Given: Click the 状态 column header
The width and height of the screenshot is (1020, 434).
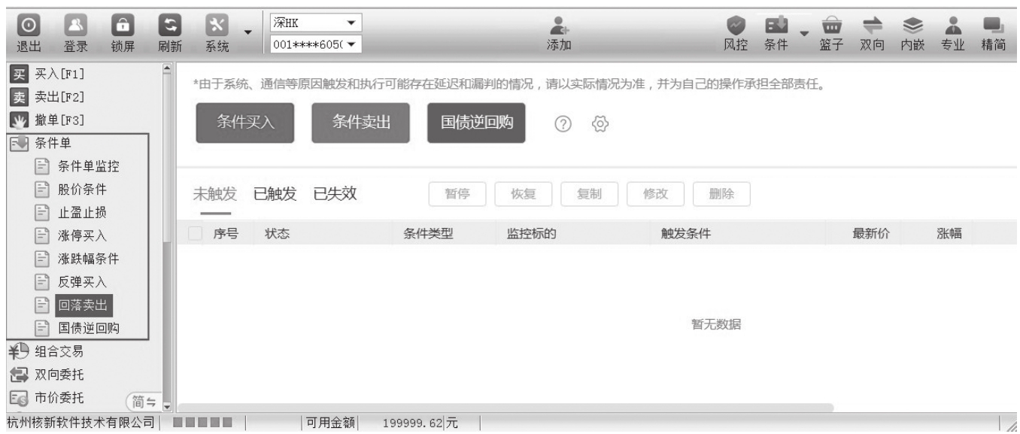Looking at the screenshot, I should [x=277, y=235].
